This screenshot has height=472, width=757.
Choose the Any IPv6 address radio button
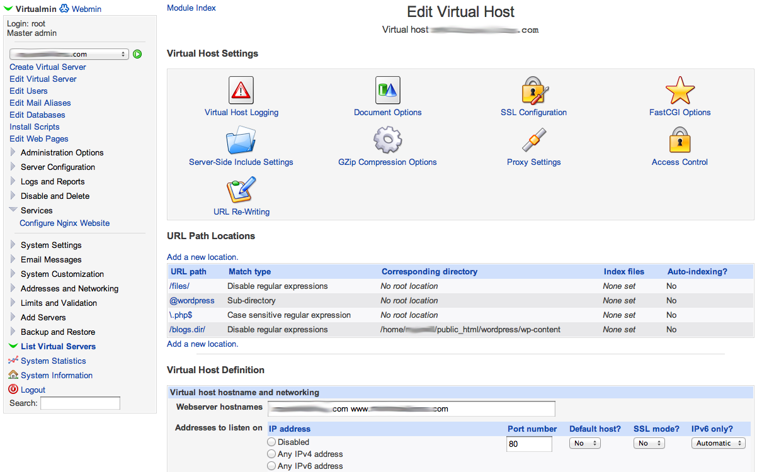tap(271, 466)
